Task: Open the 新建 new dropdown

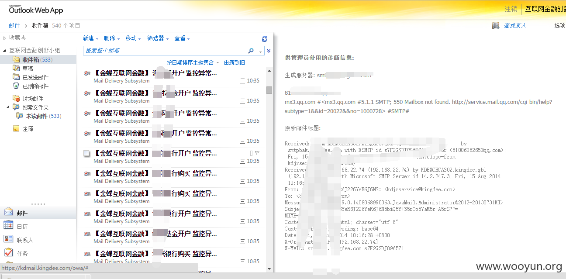Action: click(x=90, y=38)
